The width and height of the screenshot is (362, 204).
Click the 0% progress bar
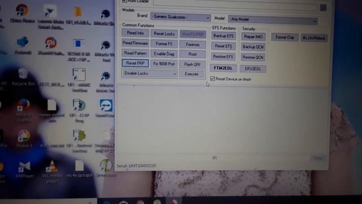pyautogui.click(x=215, y=158)
